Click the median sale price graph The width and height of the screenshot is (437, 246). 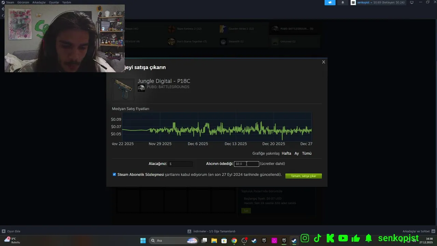(x=217, y=126)
